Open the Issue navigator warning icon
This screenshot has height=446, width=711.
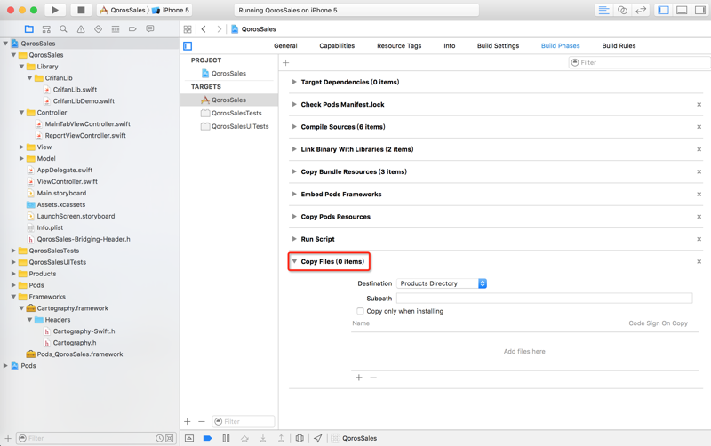click(x=81, y=29)
